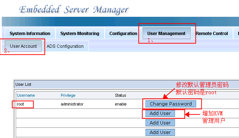Screen dimensions: 239x138
Task: Click the Change Password button for root
Action: 171,104
